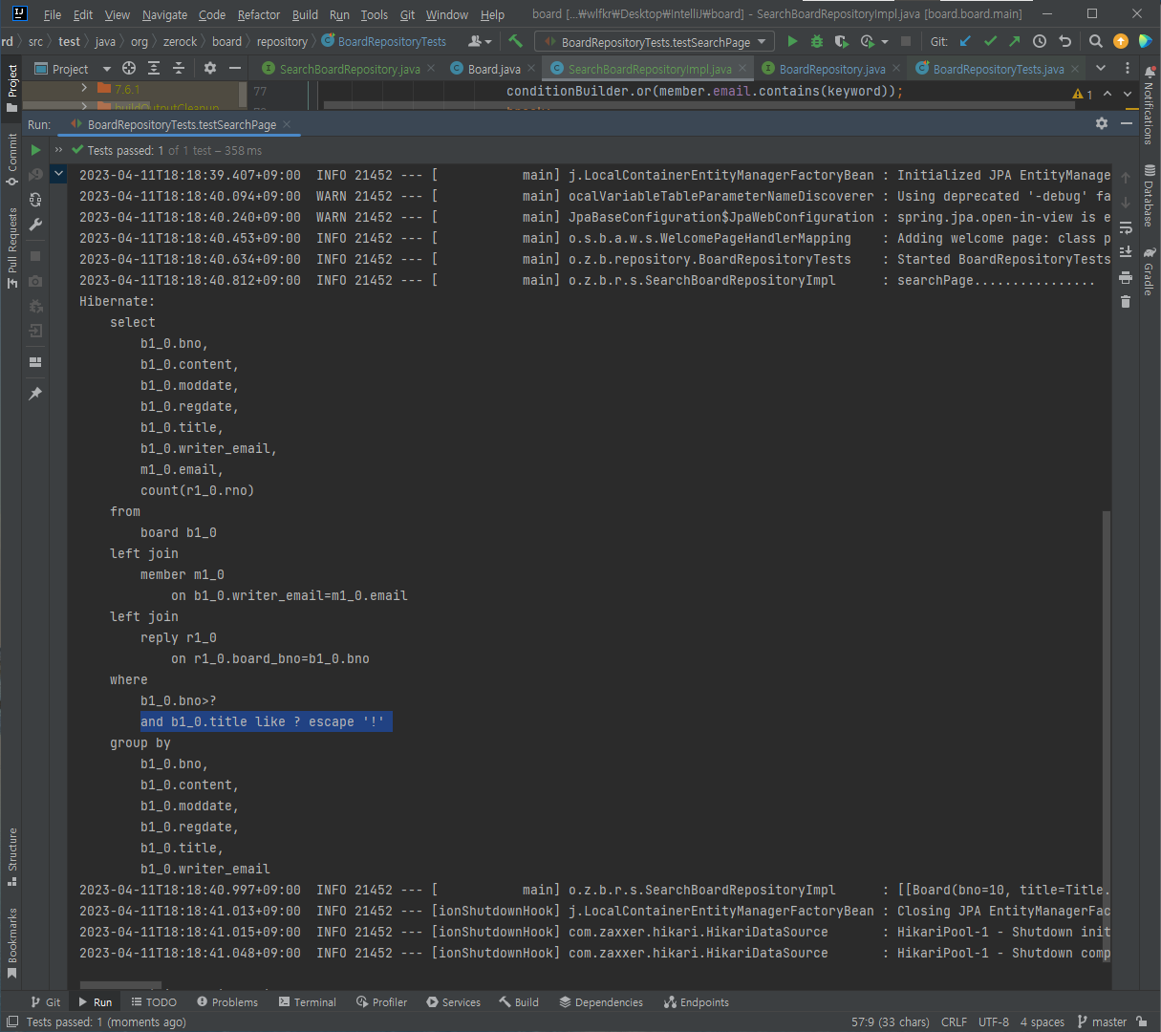The width and height of the screenshot is (1161, 1032).
Task: Toggle Pin Tab icon in Run panel
Action: (x=35, y=394)
